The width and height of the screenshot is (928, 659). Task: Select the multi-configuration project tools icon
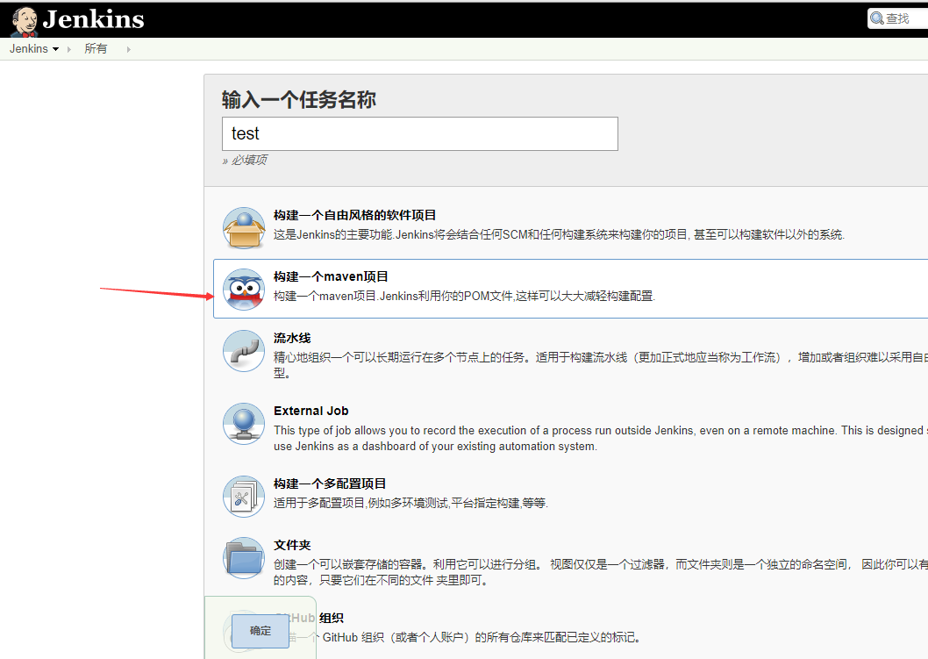(x=244, y=497)
